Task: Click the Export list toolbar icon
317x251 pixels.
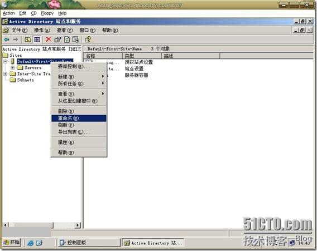Action: (76, 40)
